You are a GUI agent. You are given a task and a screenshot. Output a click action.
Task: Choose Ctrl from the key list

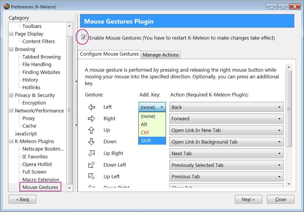coord(152,132)
